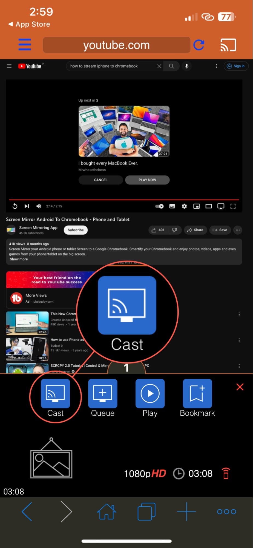Open the Screen Mirroring App channel name
The height and width of the screenshot is (548, 253).
click(x=38, y=228)
